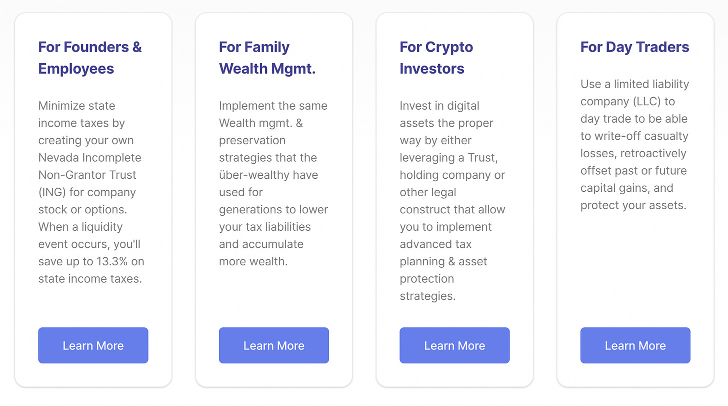
Task: Click Learn More under For Crypto Investors
Action: coord(454,345)
